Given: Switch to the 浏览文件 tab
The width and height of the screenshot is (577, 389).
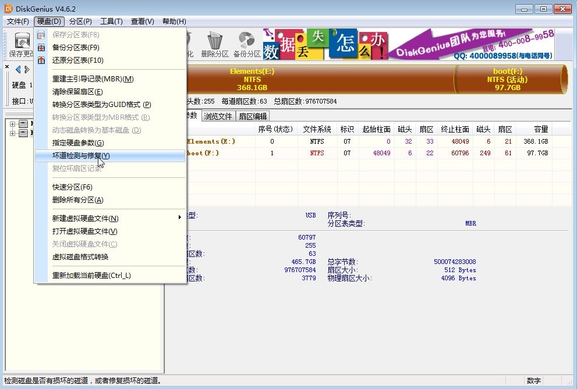Looking at the screenshot, I should (x=218, y=115).
